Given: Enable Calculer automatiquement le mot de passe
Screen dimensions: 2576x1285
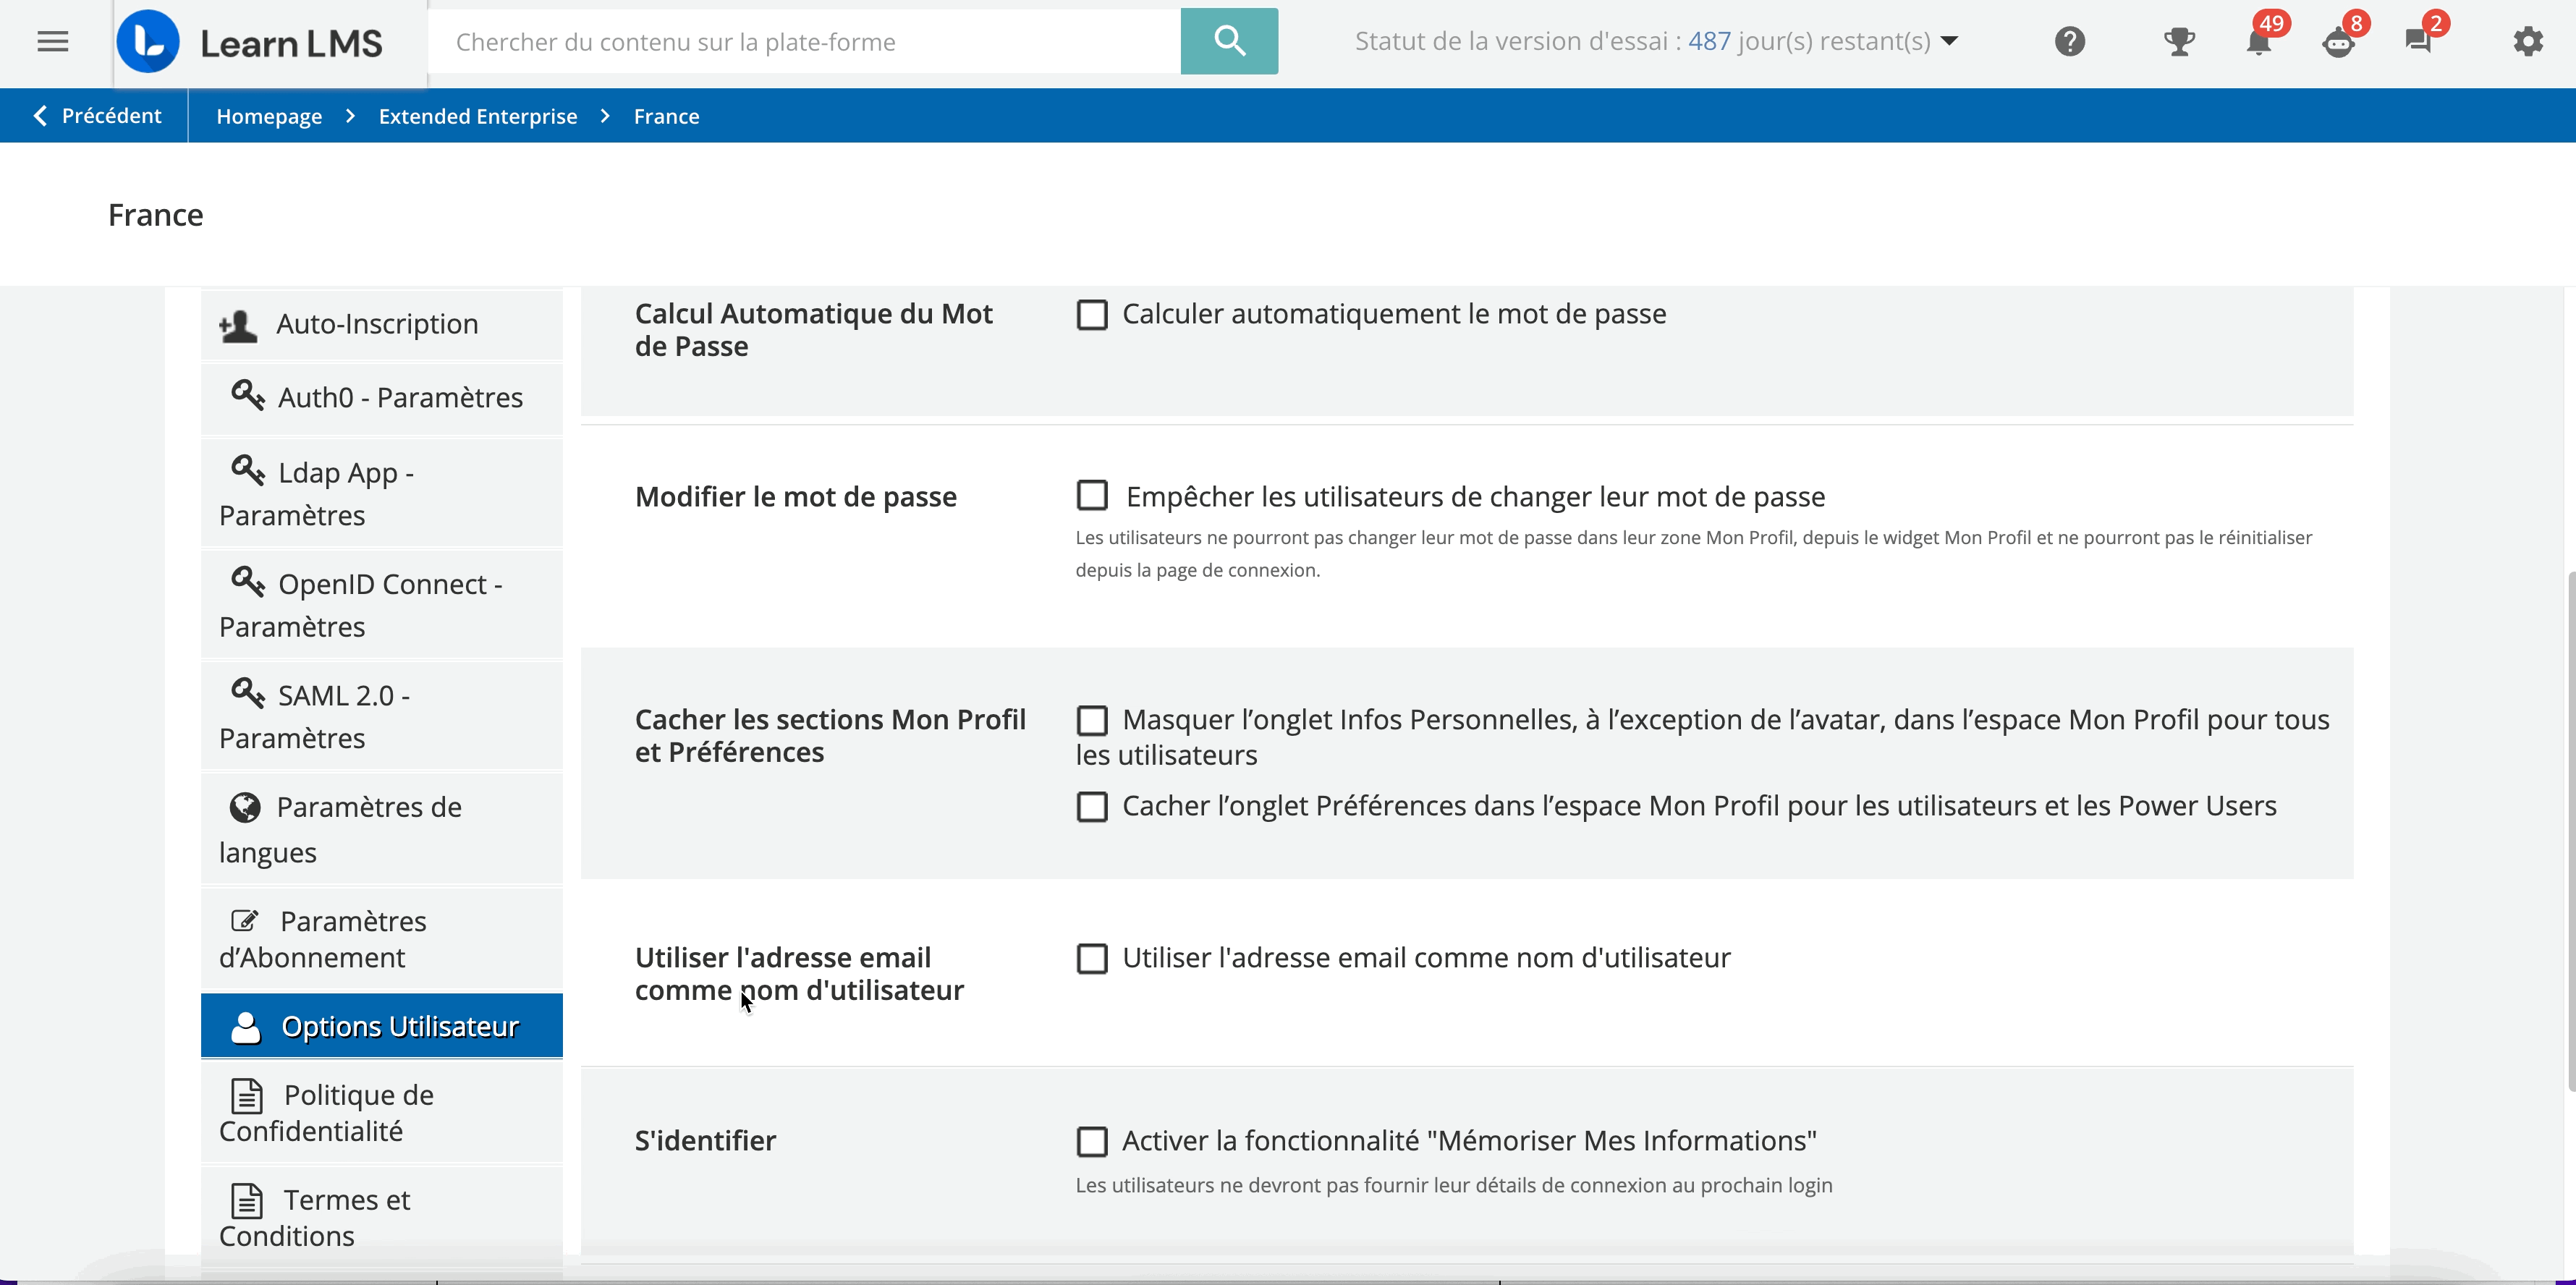Looking at the screenshot, I should pyautogui.click(x=1092, y=315).
